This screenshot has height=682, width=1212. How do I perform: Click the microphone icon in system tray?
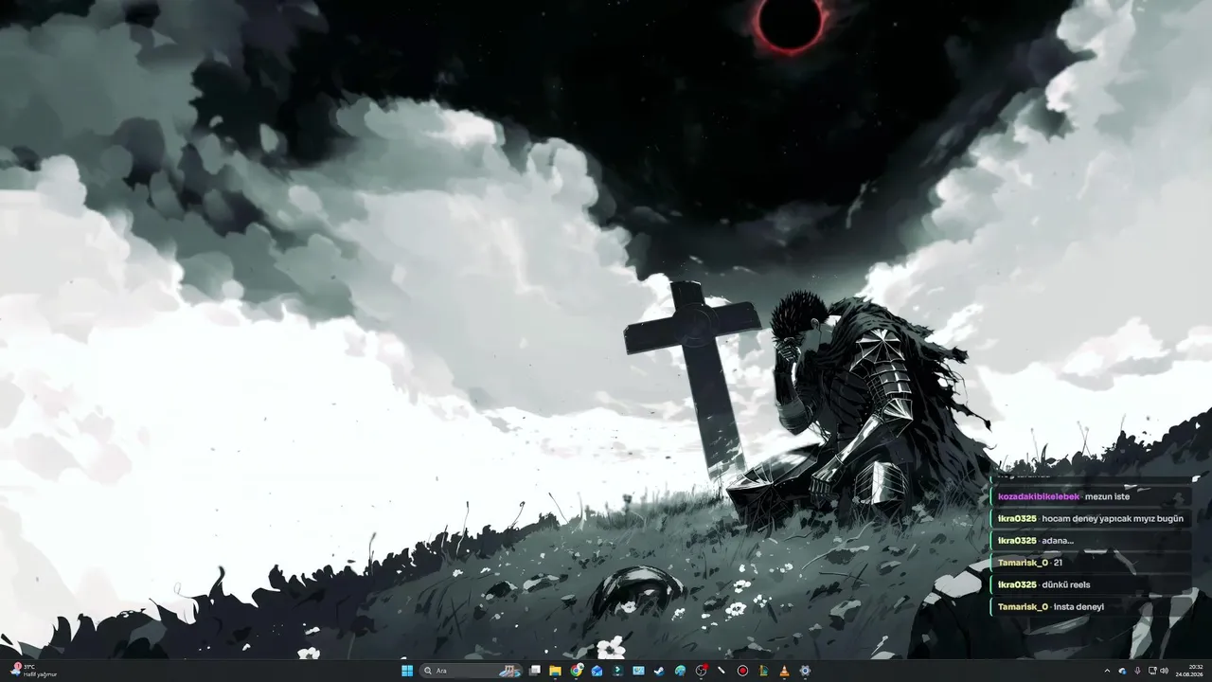pos(1137,671)
